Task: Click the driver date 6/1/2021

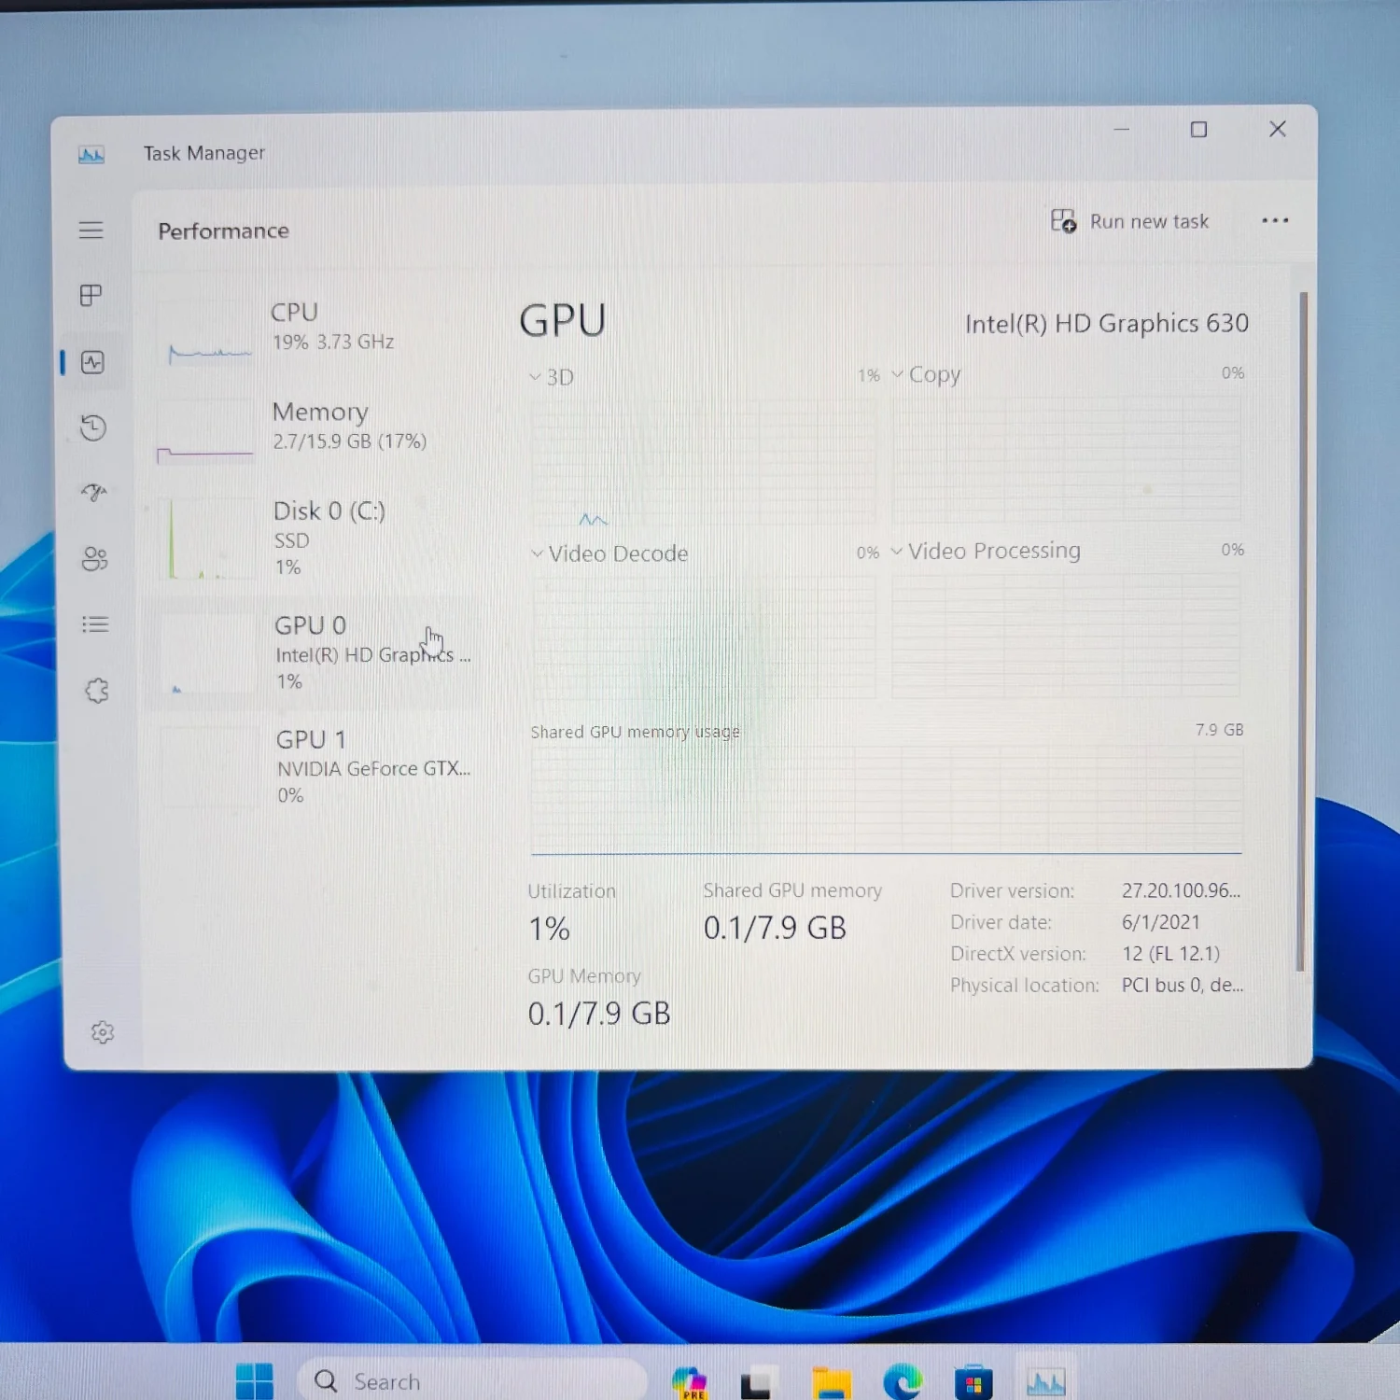Action: (1161, 922)
